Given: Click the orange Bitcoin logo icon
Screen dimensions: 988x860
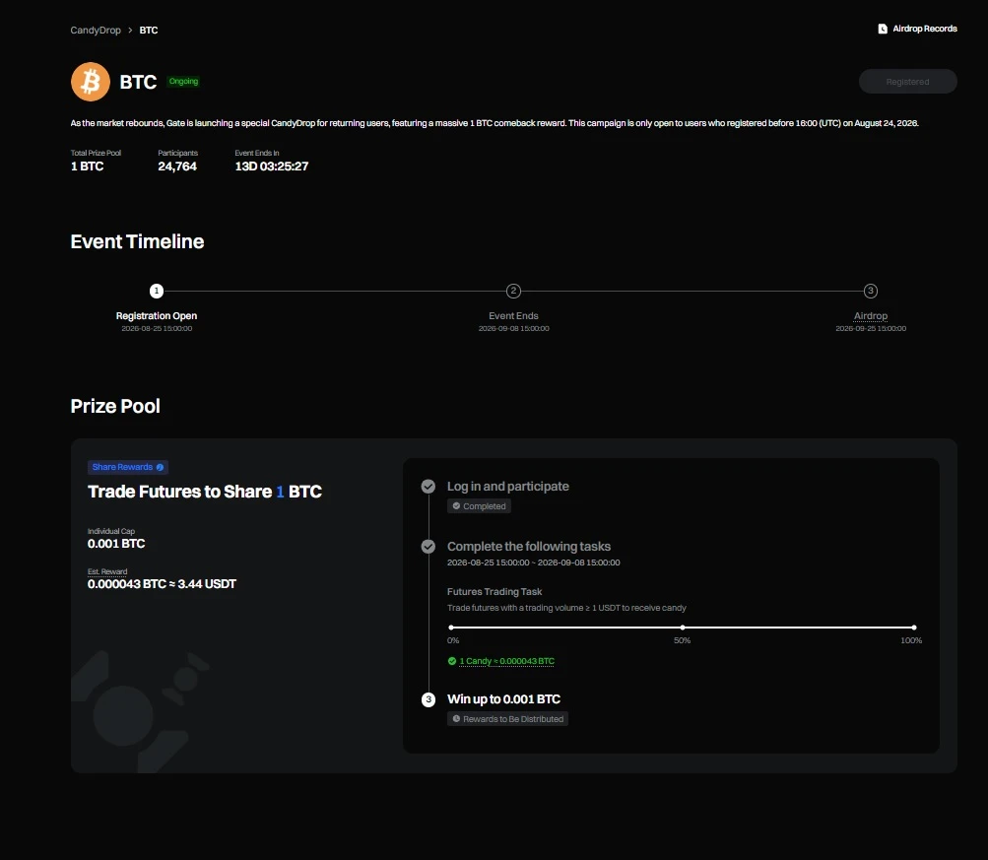Looking at the screenshot, I should tap(90, 82).
